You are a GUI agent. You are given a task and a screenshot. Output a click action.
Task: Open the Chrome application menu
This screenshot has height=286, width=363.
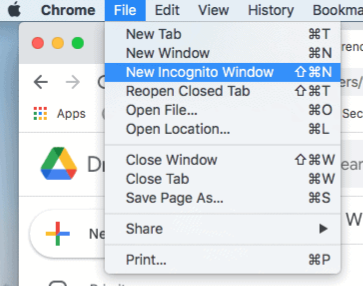point(68,10)
